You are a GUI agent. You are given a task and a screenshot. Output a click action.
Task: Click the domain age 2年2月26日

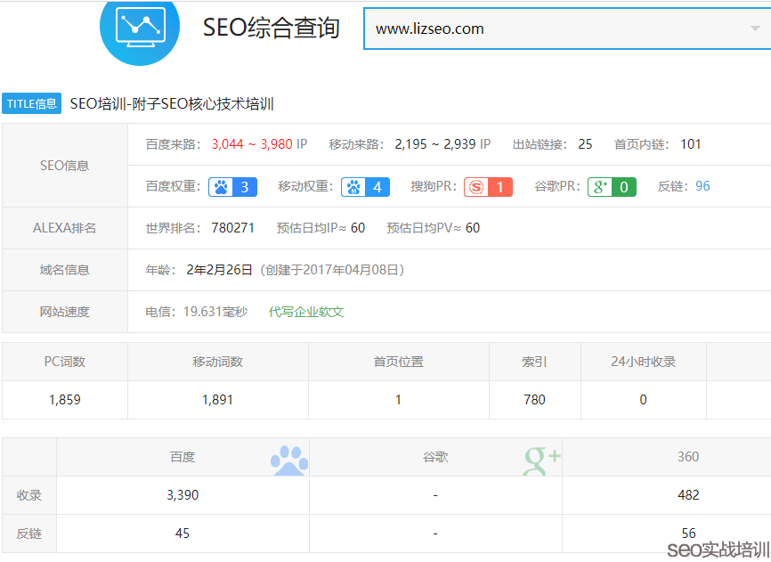[x=219, y=270]
